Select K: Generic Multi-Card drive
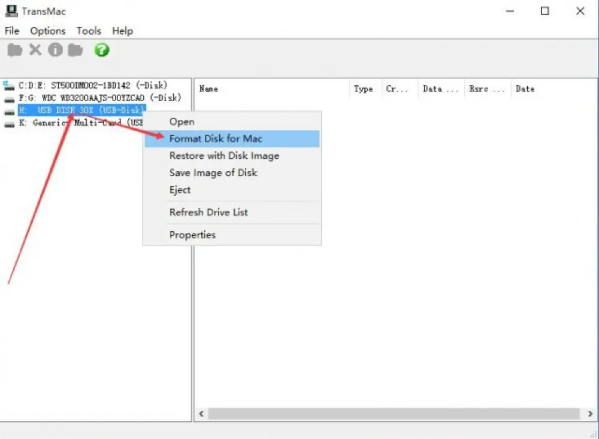599x439 pixels. 81,123
